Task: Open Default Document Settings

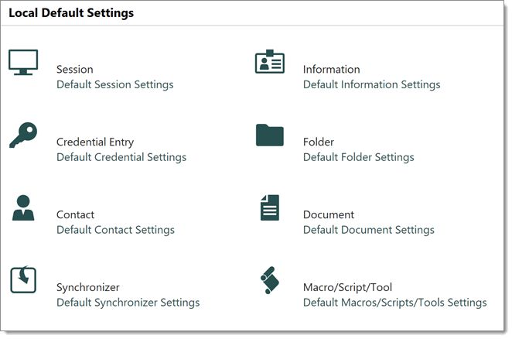Action: [368, 230]
